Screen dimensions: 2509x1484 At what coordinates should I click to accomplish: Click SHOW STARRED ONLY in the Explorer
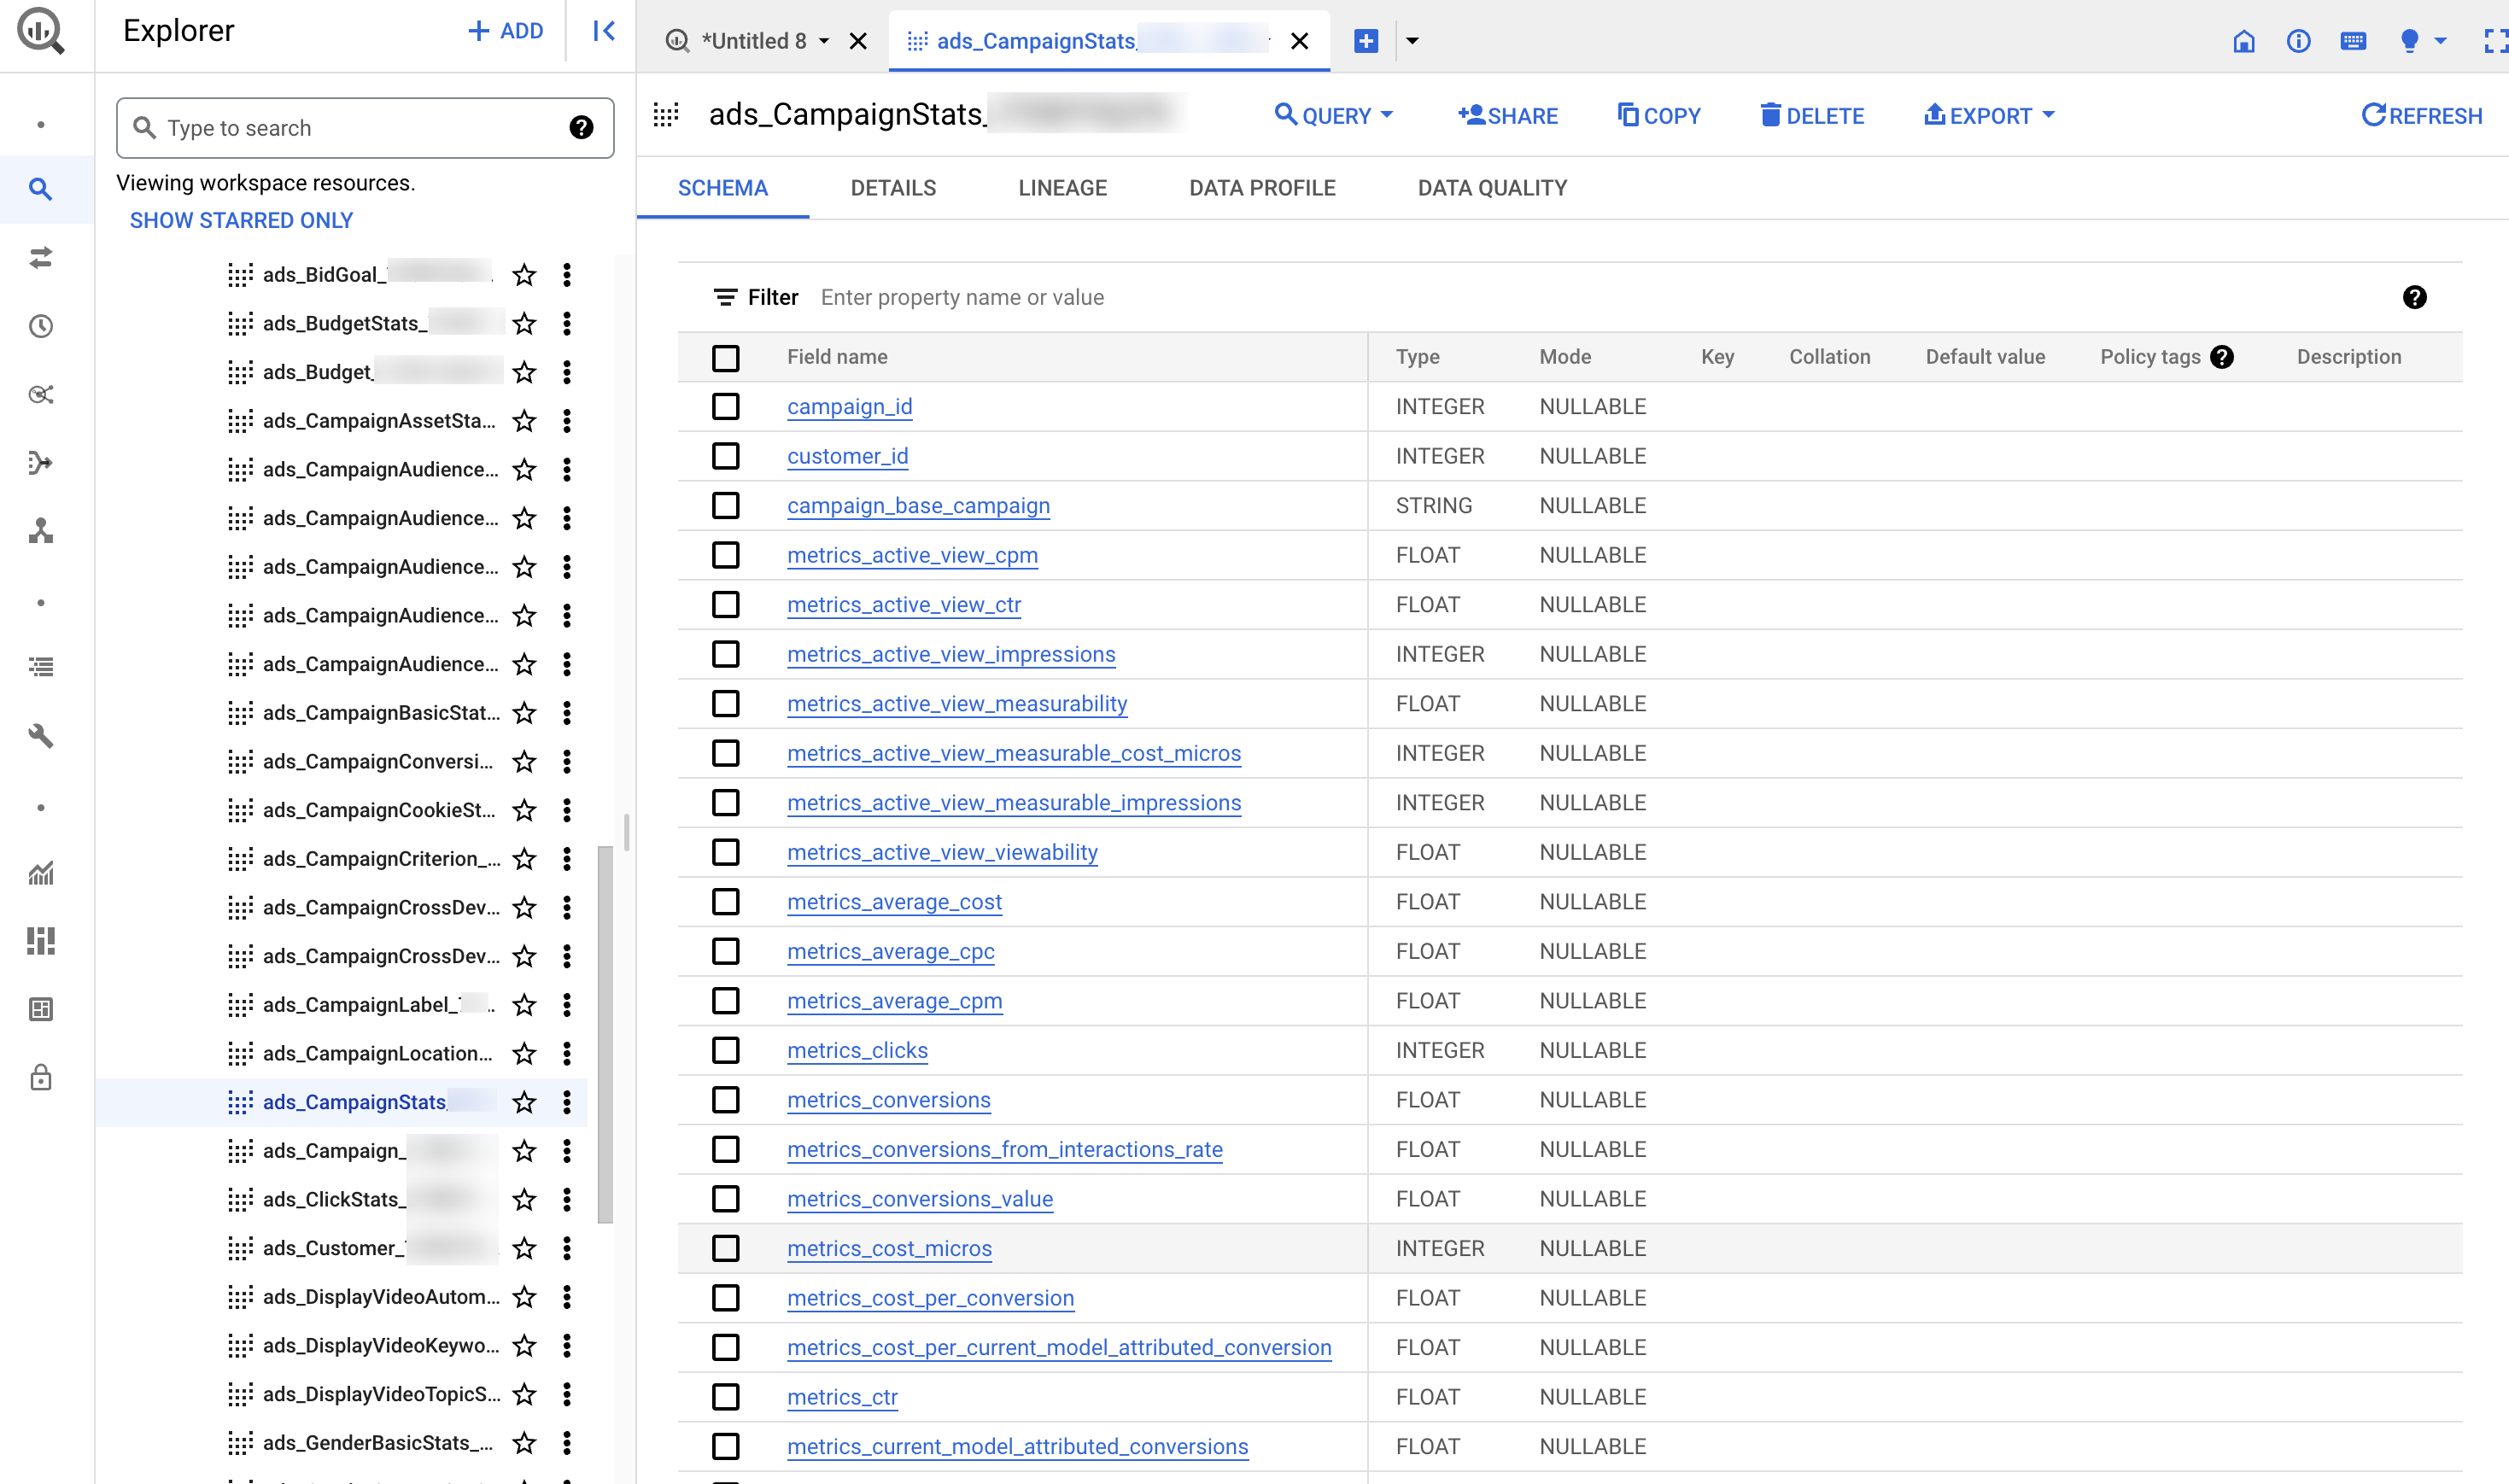coord(240,220)
